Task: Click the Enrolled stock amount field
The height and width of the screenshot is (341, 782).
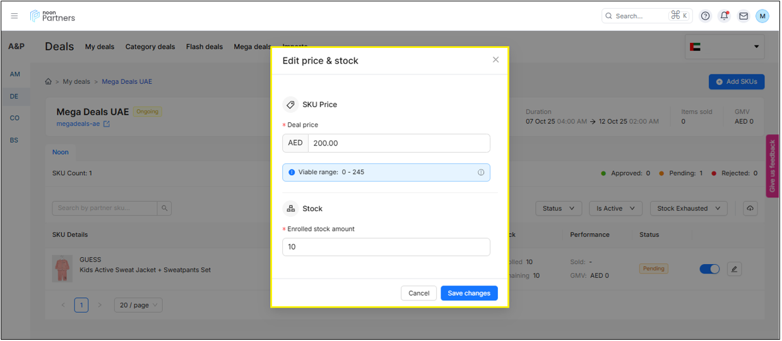Action: 386,247
